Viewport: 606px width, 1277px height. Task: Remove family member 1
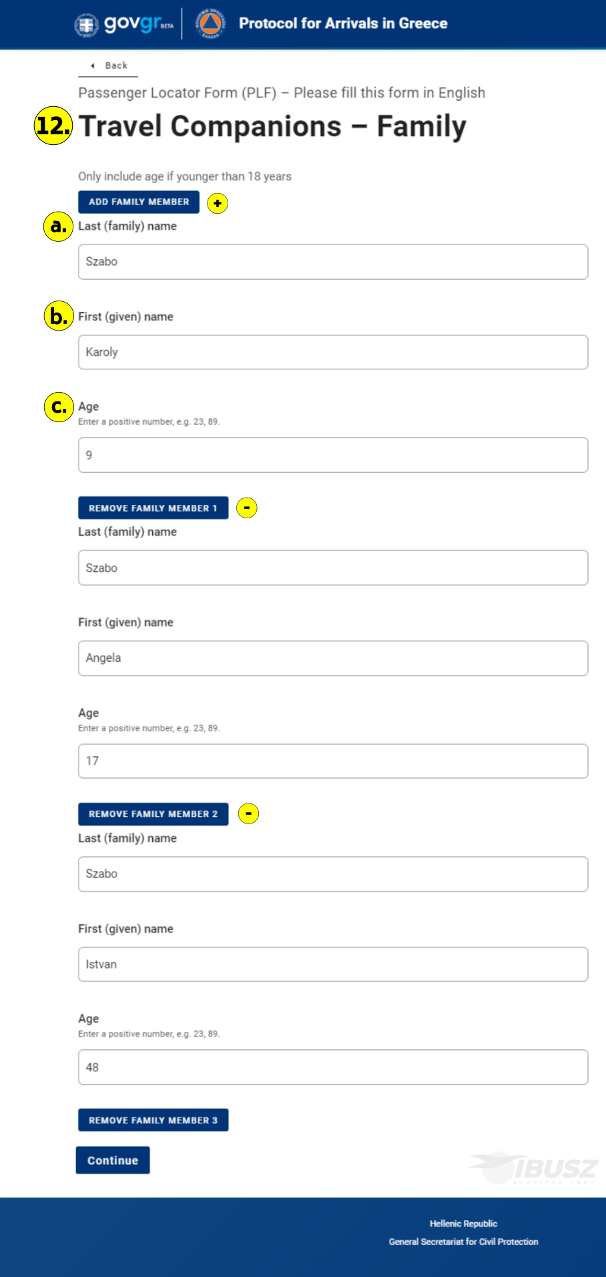point(153,508)
